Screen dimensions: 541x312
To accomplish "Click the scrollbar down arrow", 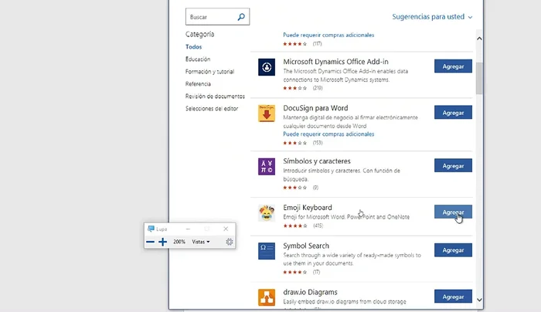I will click(x=479, y=300).
